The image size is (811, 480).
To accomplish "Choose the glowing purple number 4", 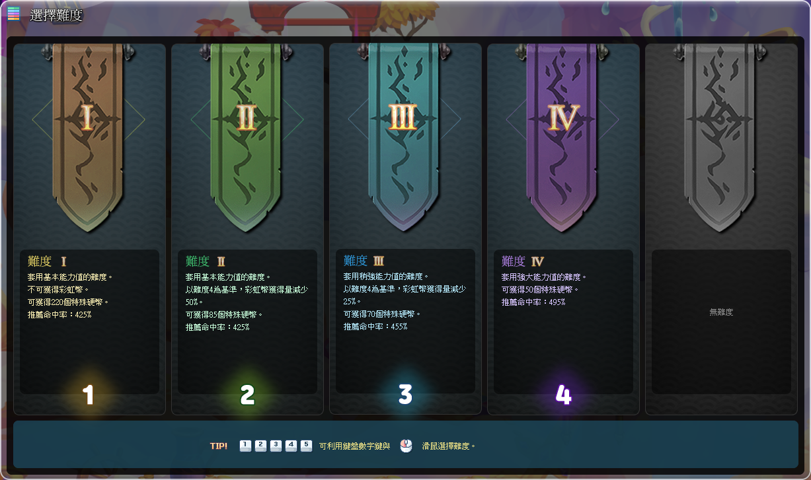I will click(x=563, y=395).
